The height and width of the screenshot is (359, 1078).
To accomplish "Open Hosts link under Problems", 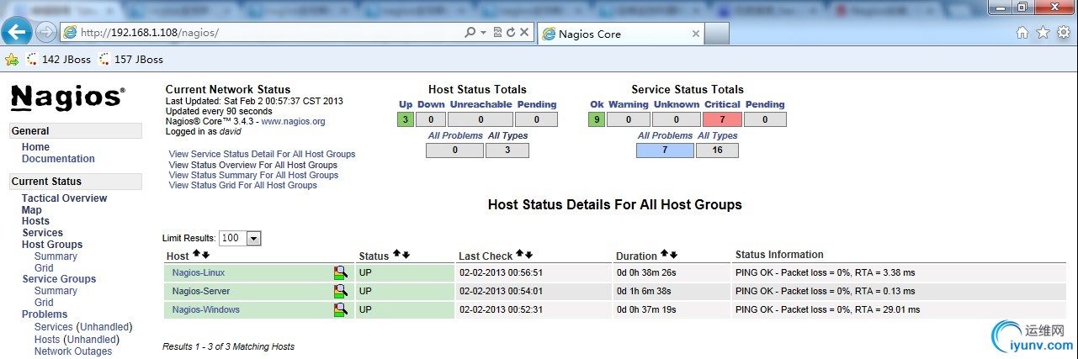I will tap(47, 340).
